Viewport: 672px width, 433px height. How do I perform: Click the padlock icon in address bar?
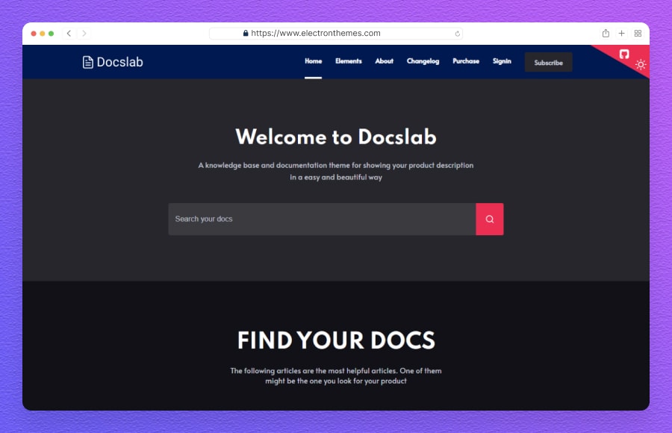pos(246,33)
